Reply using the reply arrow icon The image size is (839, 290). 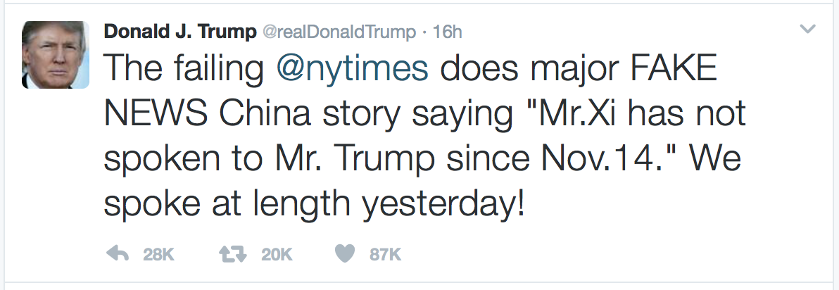pyautogui.click(x=116, y=254)
